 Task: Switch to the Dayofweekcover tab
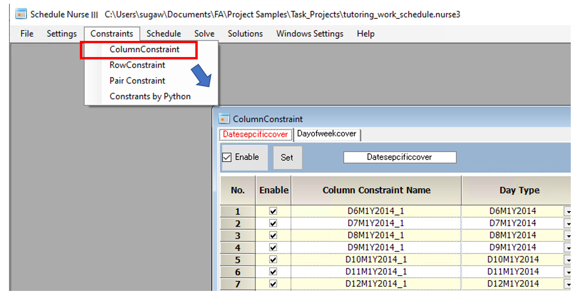[327, 134]
